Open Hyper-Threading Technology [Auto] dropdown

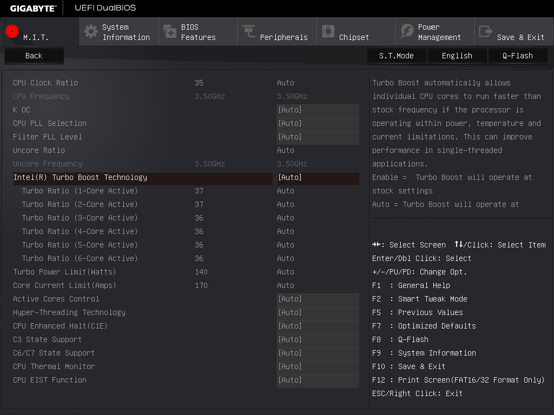point(318,312)
